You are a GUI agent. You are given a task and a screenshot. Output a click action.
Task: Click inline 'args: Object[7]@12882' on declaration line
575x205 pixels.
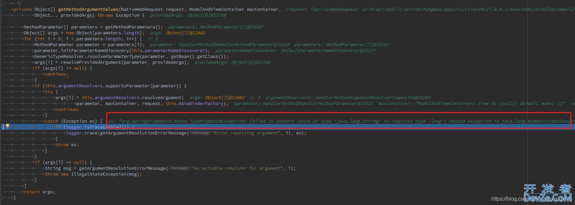coord(178,33)
